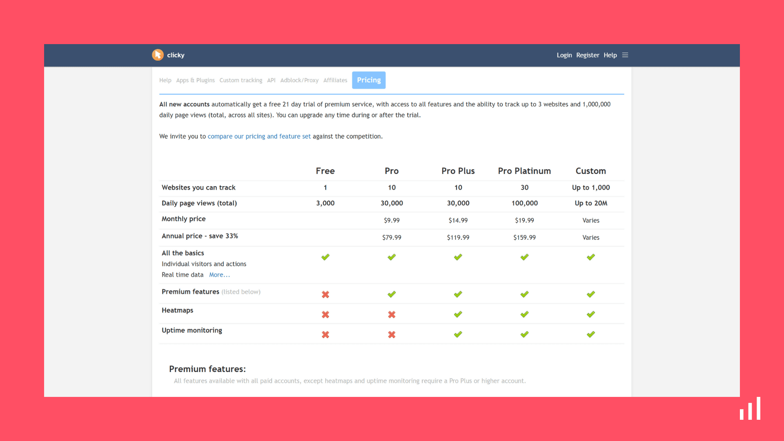Click the Websites you can track row label
Screen dimensions: 784x441
(198, 187)
